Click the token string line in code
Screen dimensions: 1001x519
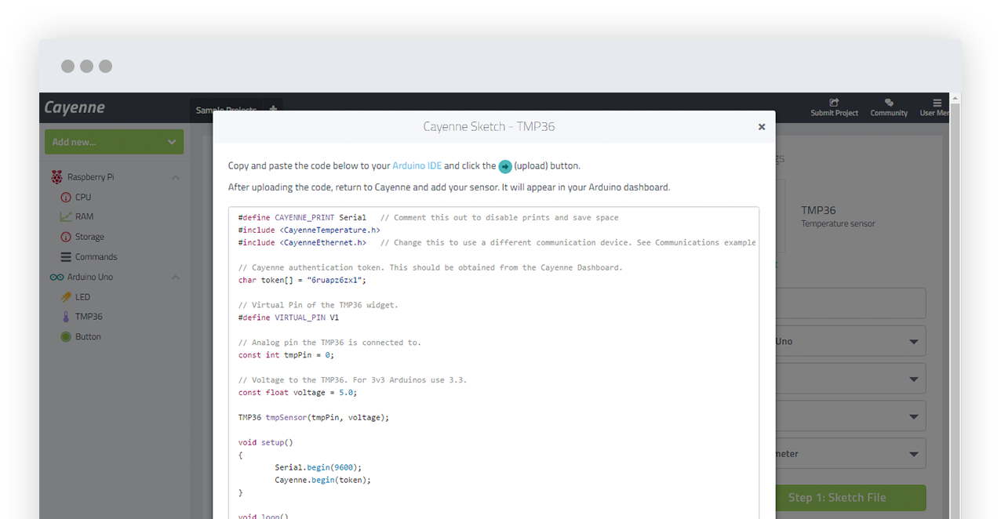(302, 280)
